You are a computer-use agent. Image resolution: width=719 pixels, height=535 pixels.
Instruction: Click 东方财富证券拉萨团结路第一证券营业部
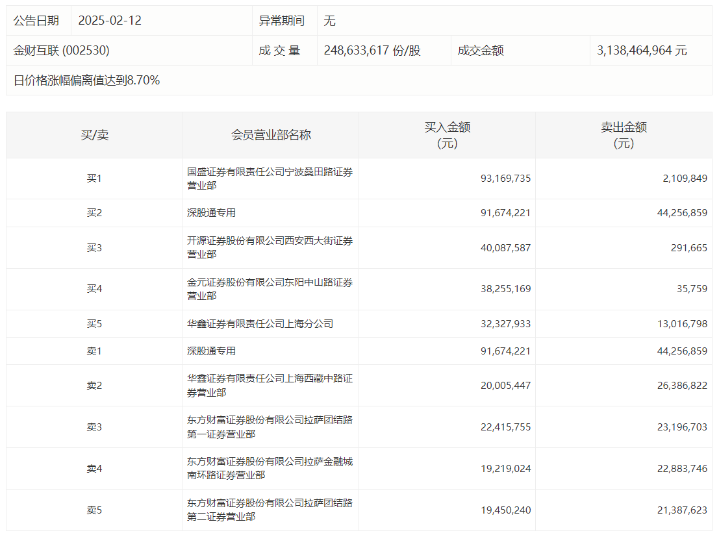click(270, 427)
